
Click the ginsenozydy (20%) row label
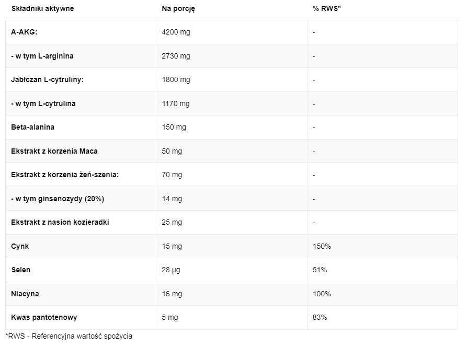58,199
